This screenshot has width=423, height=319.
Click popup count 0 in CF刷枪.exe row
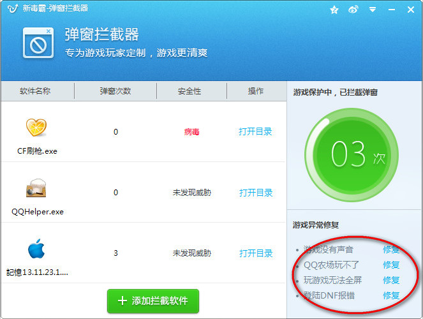point(115,132)
